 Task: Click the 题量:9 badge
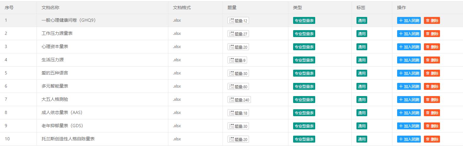pos(237,60)
